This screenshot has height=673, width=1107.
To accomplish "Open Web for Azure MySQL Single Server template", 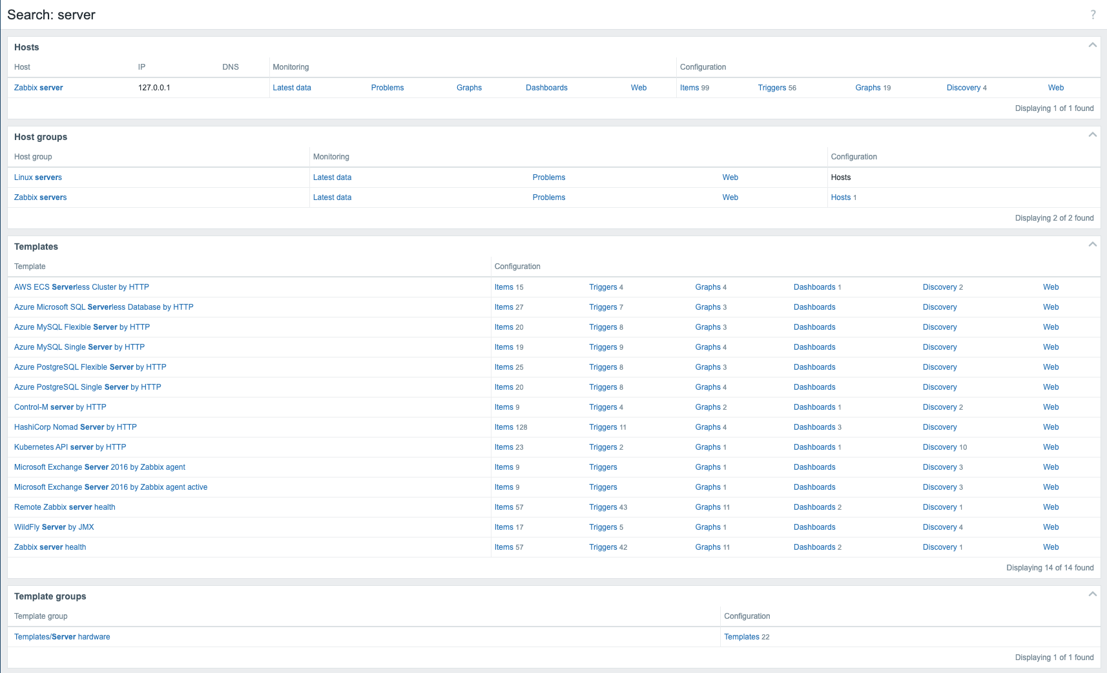I will pos(1051,347).
